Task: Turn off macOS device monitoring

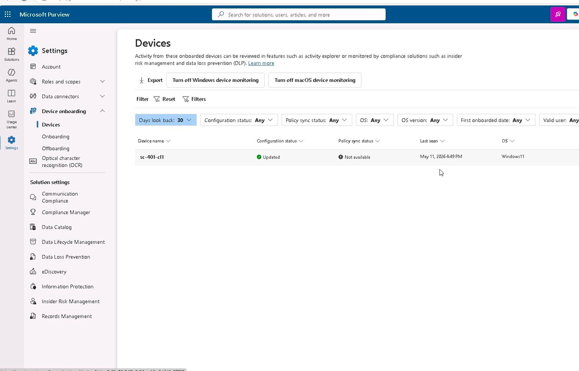Action: (314, 80)
